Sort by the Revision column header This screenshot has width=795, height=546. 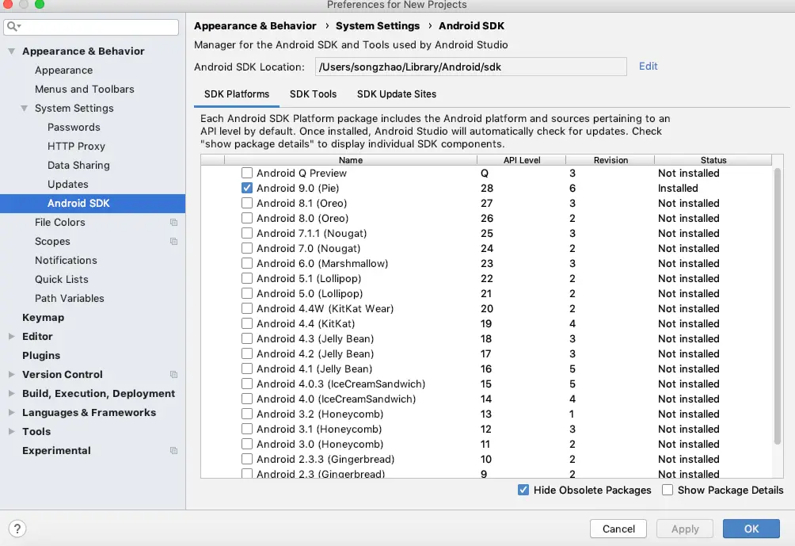[611, 160]
